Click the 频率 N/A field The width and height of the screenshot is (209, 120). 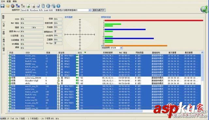click(32, 48)
